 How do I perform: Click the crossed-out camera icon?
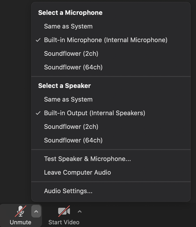click(x=64, y=211)
